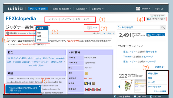Select 移動 from the edit menu

[x=39, y=32]
